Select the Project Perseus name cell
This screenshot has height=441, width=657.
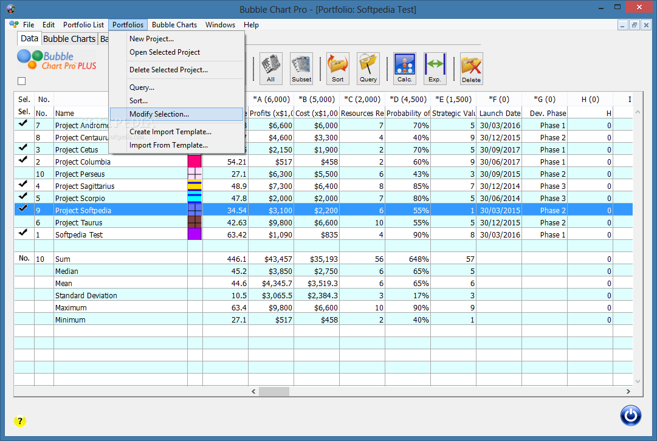121,174
